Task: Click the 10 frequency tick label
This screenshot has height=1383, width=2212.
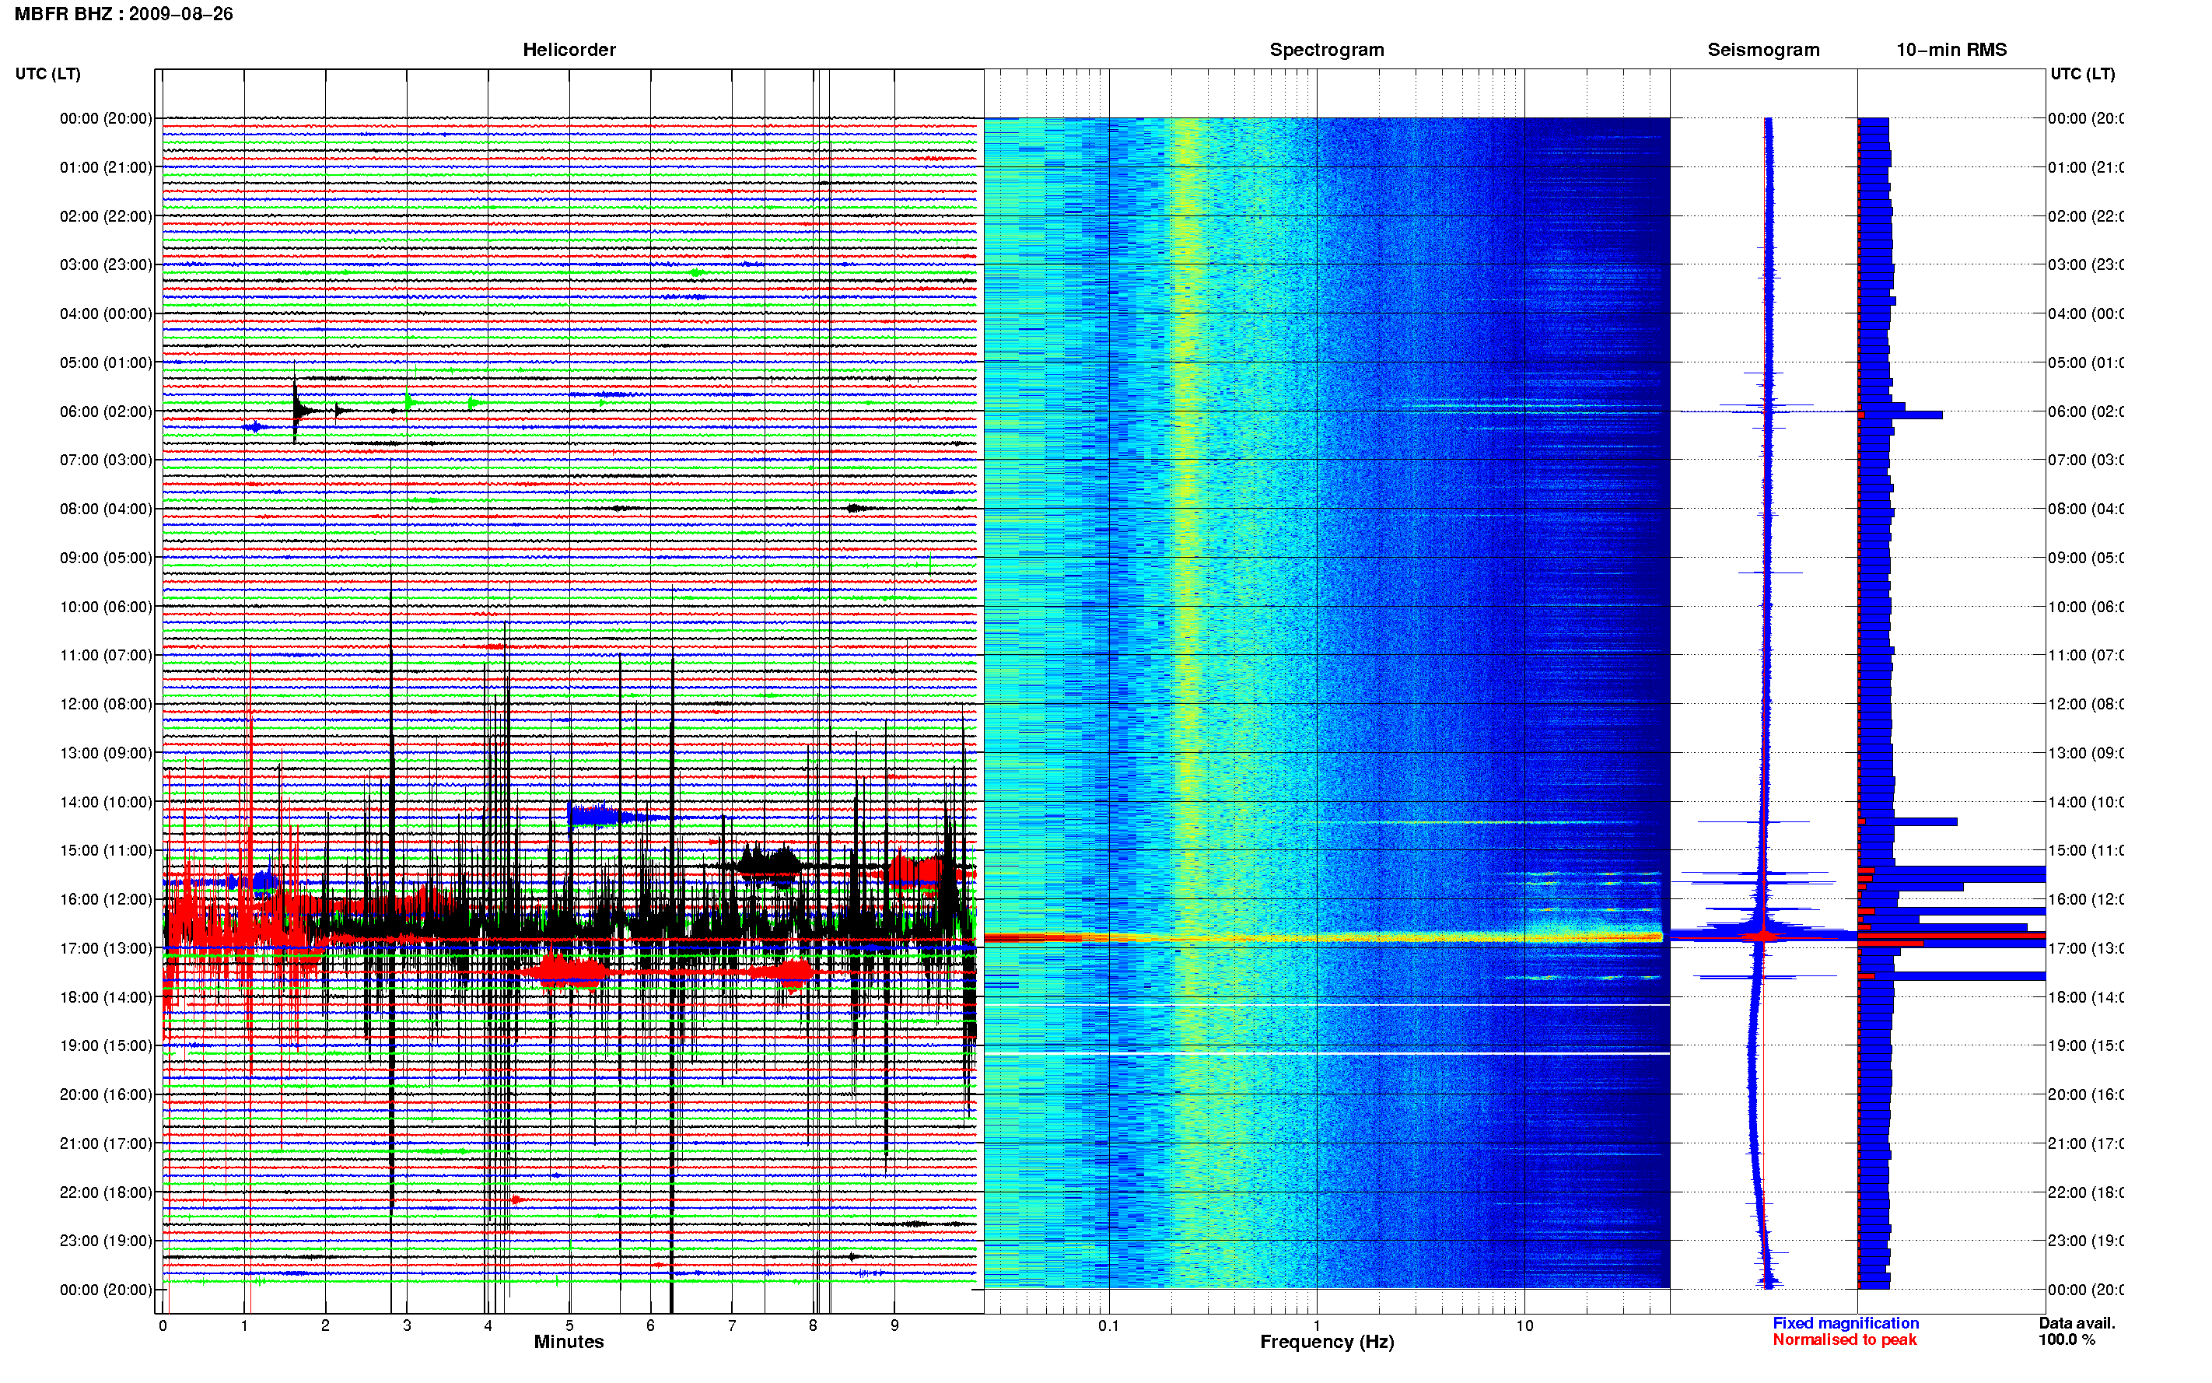Action: pos(1524,1325)
